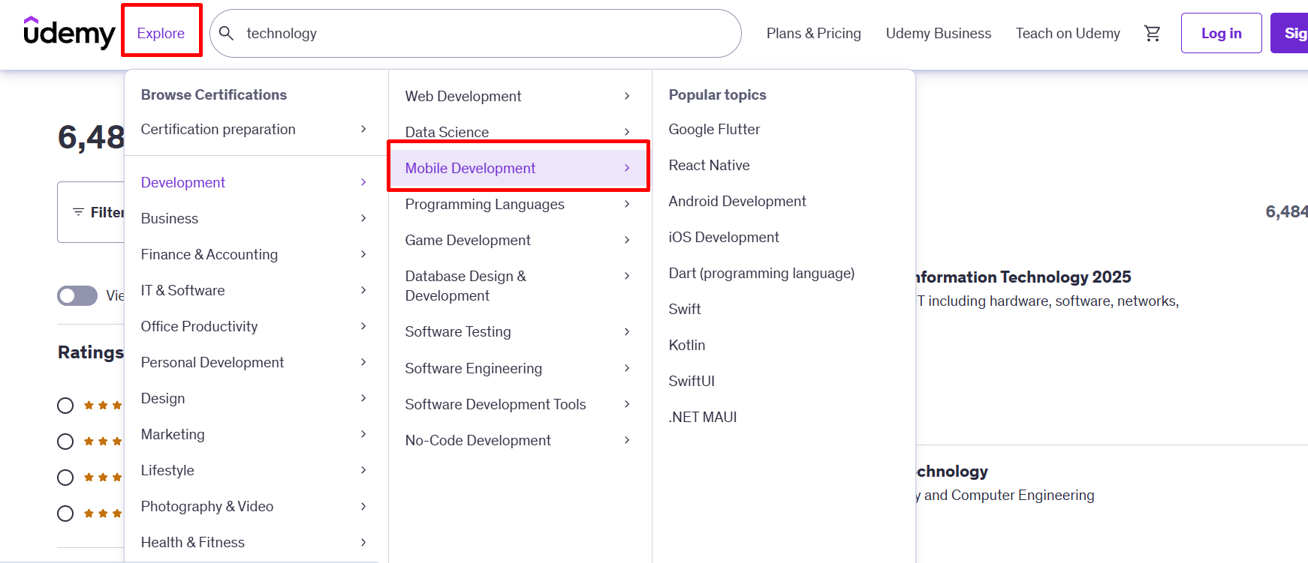Viewport: 1308px width, 563px height.
Task: Open the Google Flutter topic
Action: [715, 129]
